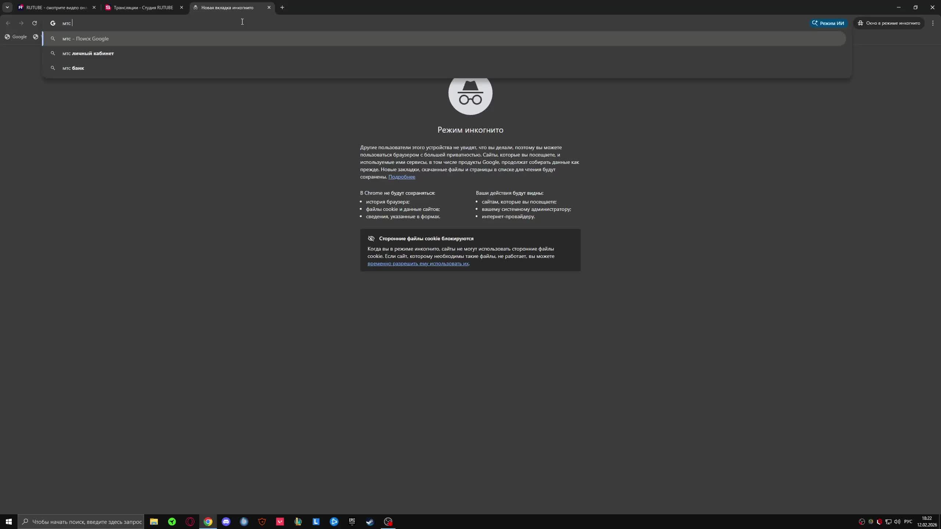This screenshot has height=529, width=941.
Task: Open Chrome three-dot menu
Action: [933, 23]
